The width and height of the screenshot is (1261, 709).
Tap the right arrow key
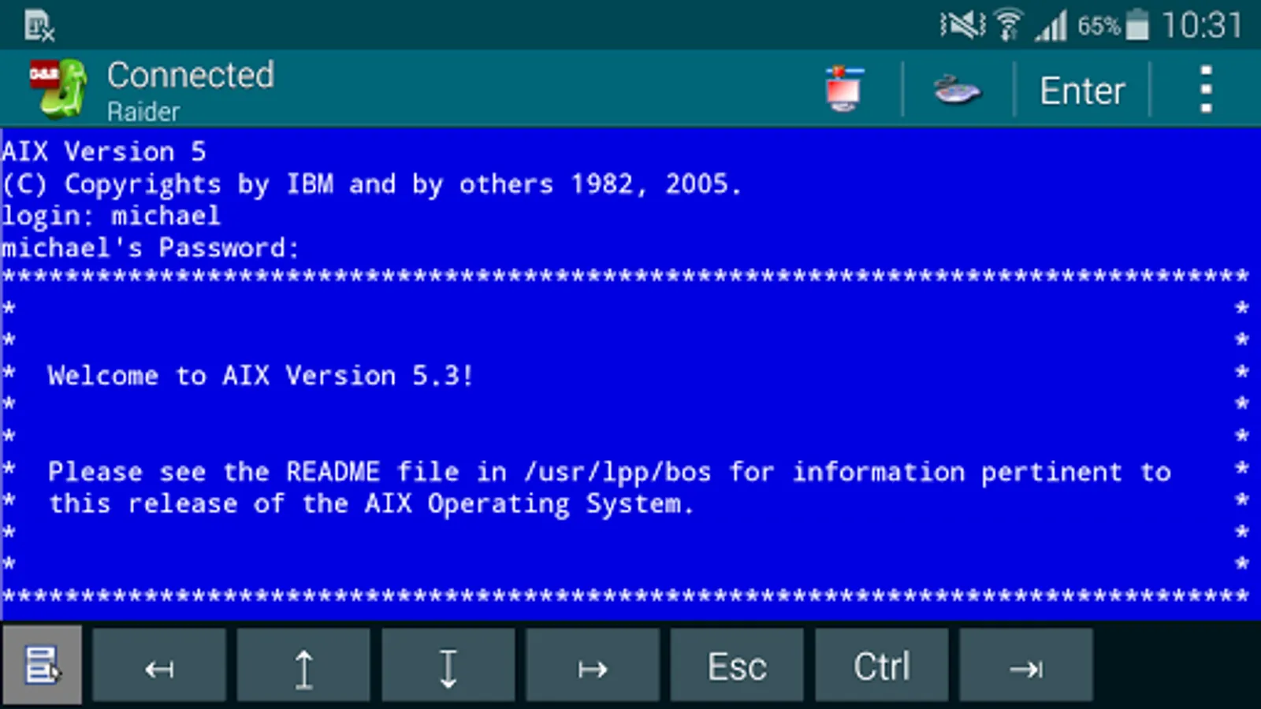pyautogui.click(x=593, y=666)
